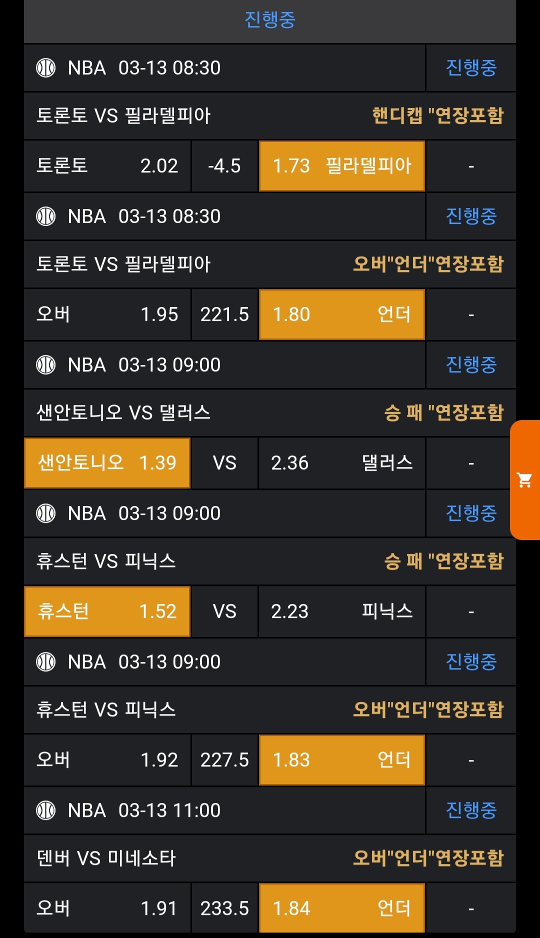
Task: Click 진행중 status on Denver match
Action: pyautogui.click(x=471, y=810)
